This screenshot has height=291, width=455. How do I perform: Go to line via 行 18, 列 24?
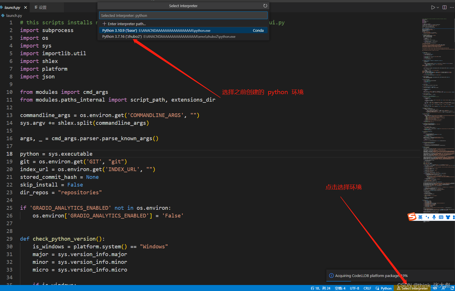pyautogui.click(x=320, y=288)
